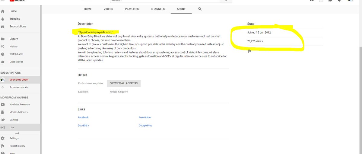Click the Links heading

81,109
